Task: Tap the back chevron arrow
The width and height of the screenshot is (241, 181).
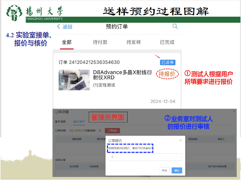Action: pyautogui.click(x=59, y=27)
